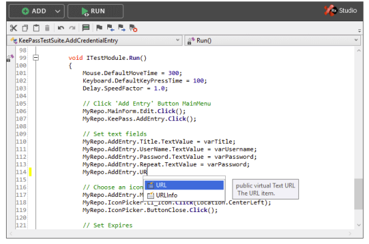This screenshot has width=369, height=244.
Task: Click the Redo arrow icon
Action: [x=72, y=28]
